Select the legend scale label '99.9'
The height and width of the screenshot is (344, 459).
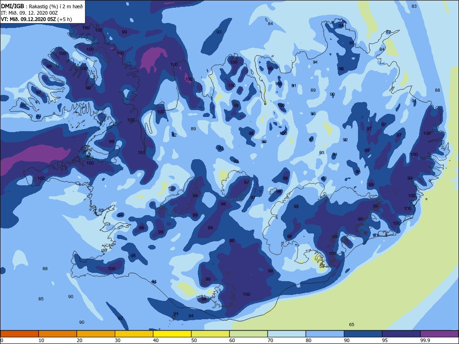click(x=425, y=340)
